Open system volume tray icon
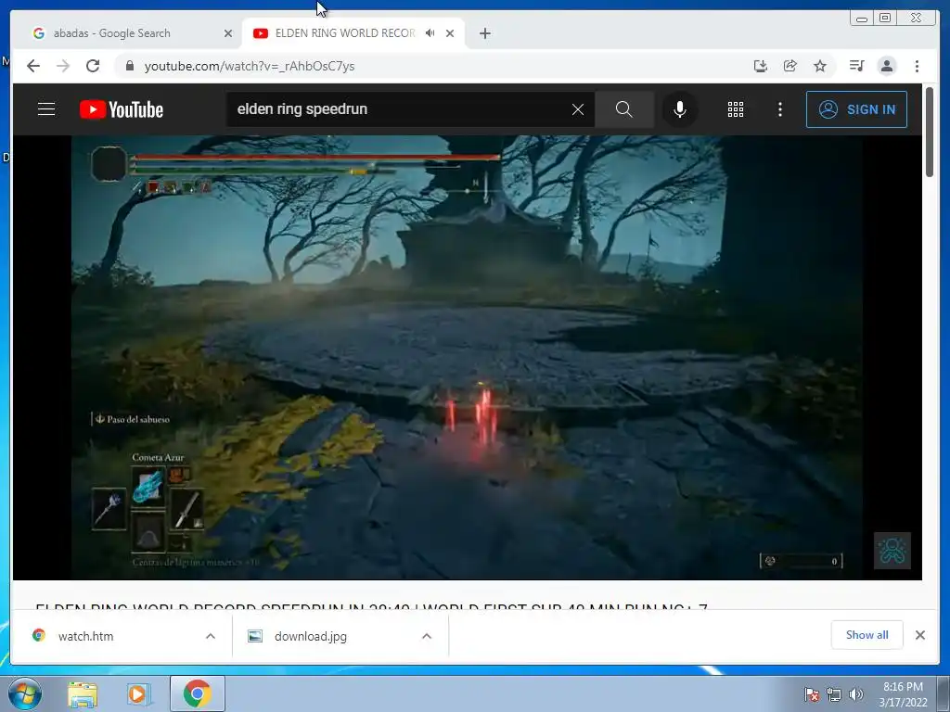This screenshot has height=712, width=950. pos(855,694)
